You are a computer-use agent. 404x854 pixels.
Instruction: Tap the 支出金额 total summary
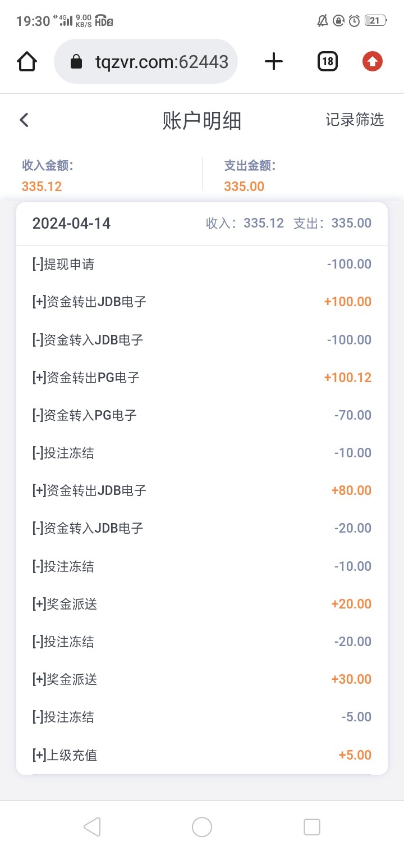[x=250, y=176]
